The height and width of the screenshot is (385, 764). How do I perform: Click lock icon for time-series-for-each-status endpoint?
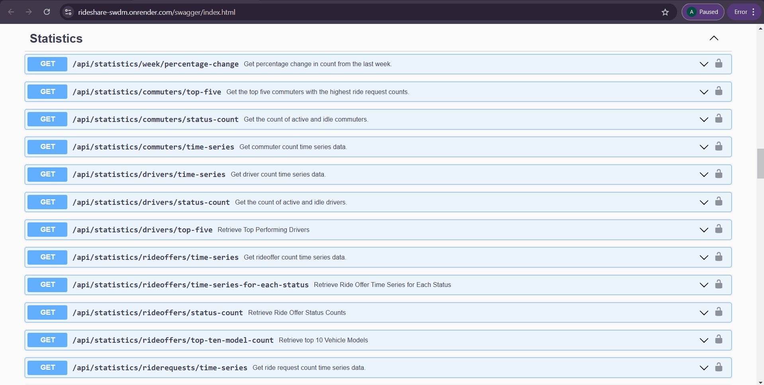point(719,284)
